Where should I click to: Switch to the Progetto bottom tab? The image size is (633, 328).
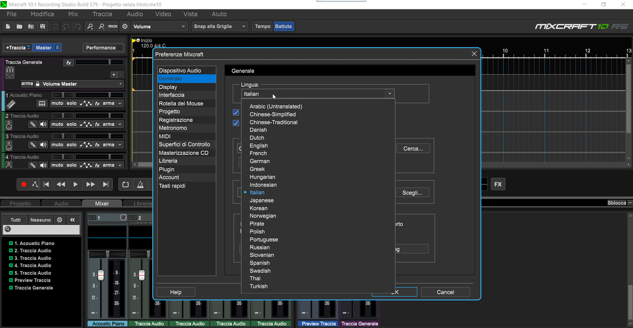(x=20, y=203)
